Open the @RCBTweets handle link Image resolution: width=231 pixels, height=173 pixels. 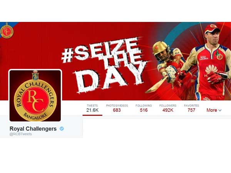point(21,134)
